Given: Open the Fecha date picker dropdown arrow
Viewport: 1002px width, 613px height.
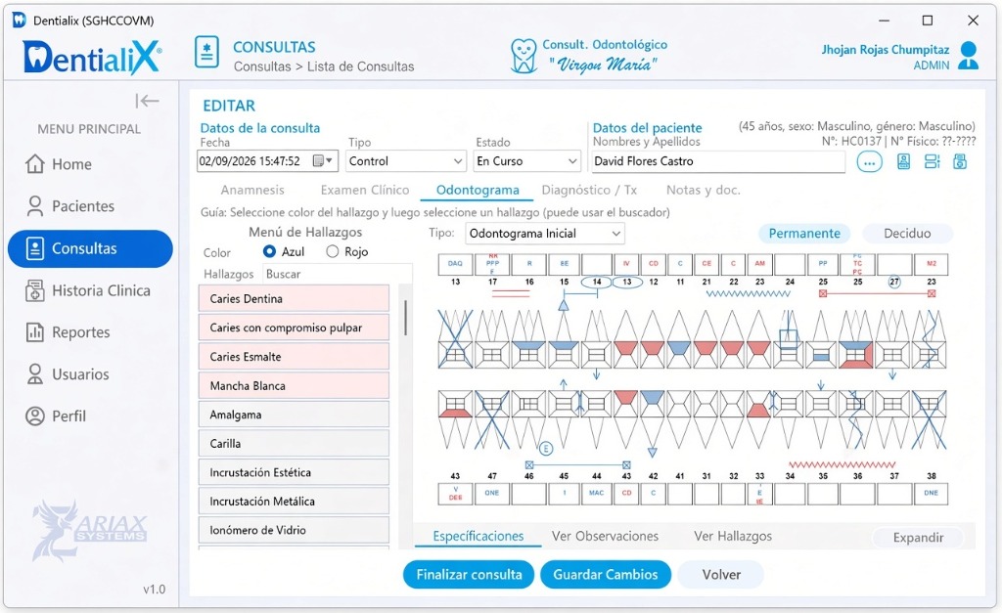Looking at the screenshot, I should pos(329,161).
